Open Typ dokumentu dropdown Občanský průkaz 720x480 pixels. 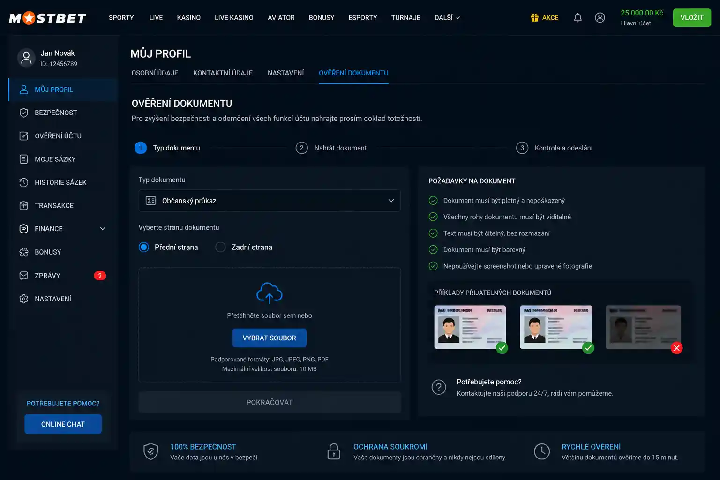pos(270,201)
